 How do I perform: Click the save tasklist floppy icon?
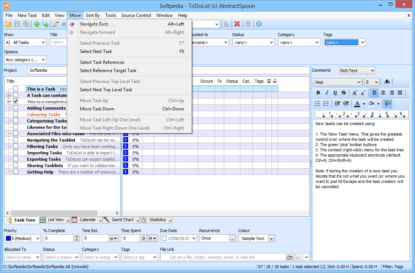(17, 24)
